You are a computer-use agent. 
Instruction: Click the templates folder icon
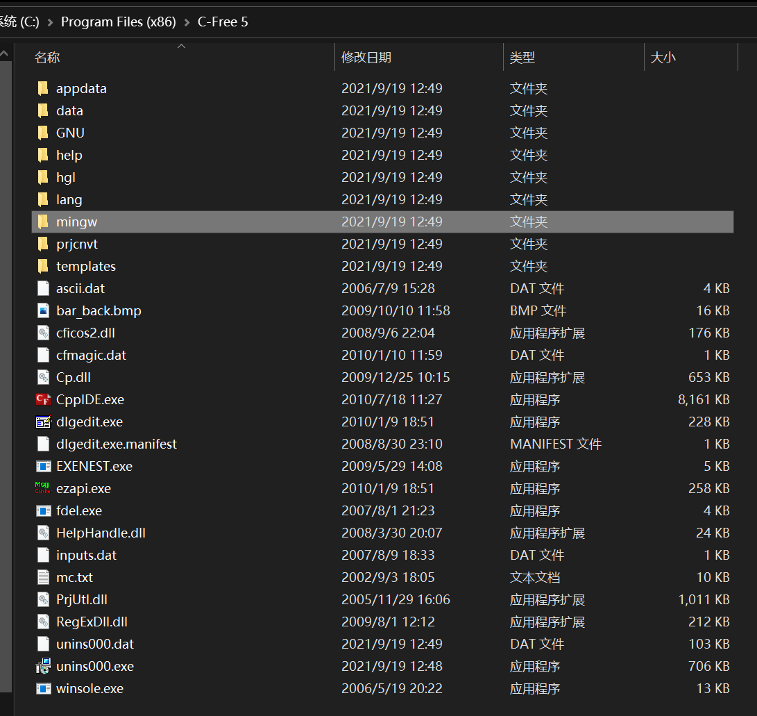43,266
